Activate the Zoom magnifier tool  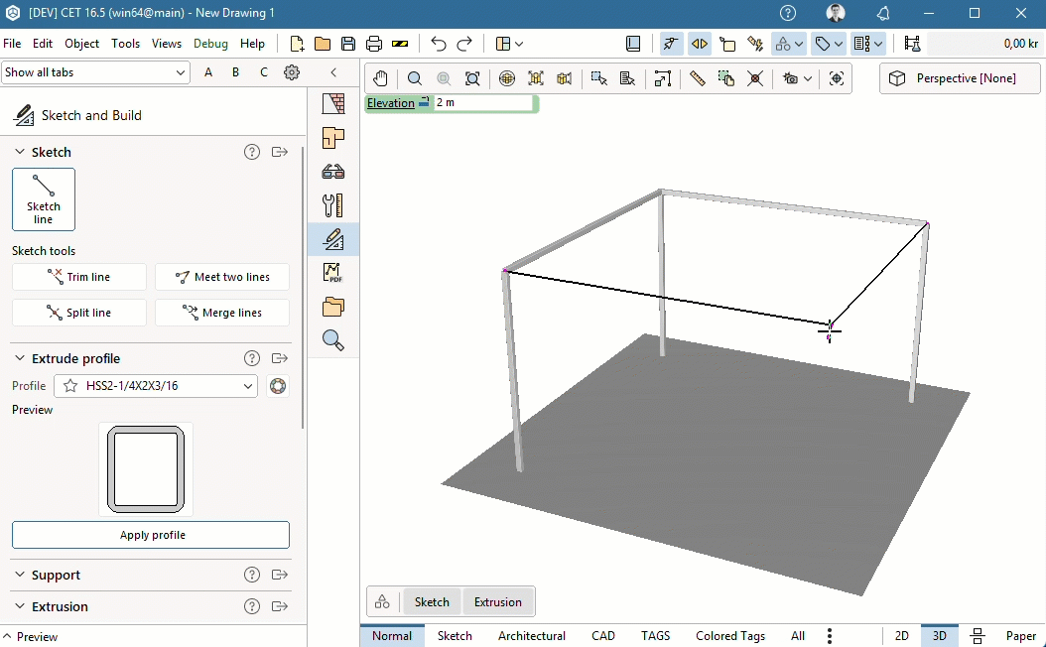(414, 78)
